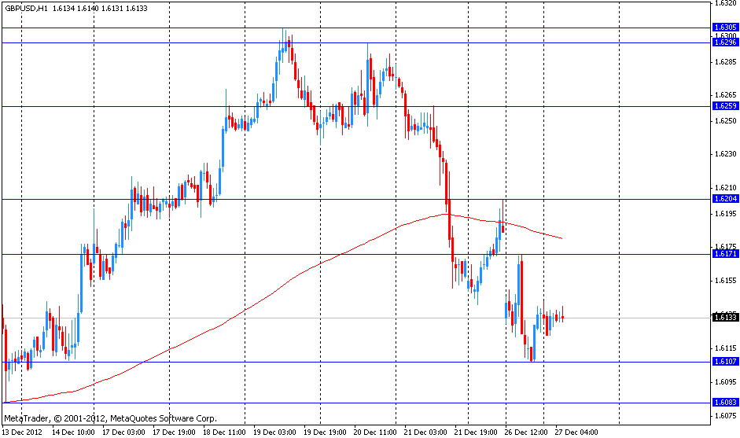Click the current price 1.6133 label
This screenshot has height=438, width=740.
725,318
